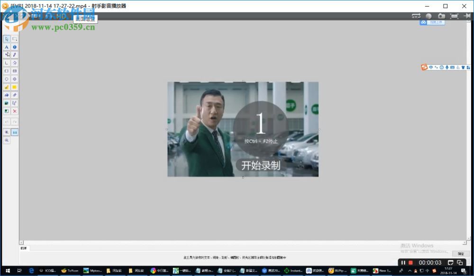
Task: Select the magnifier zoom tool
Action: [x=7, y=133]
